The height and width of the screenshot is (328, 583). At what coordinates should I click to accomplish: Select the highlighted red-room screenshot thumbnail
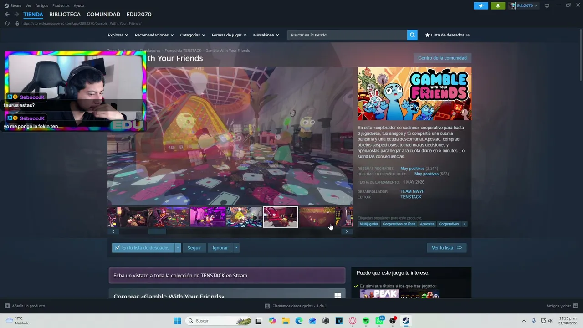[281, 217]
